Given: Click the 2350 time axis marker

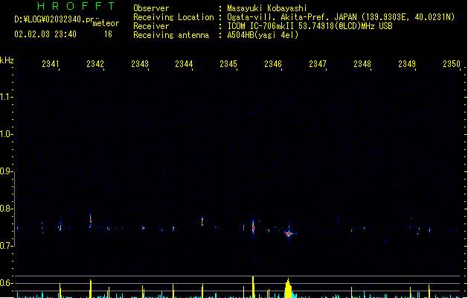Looking at the screenshot, I should click(x=452, y=63).
